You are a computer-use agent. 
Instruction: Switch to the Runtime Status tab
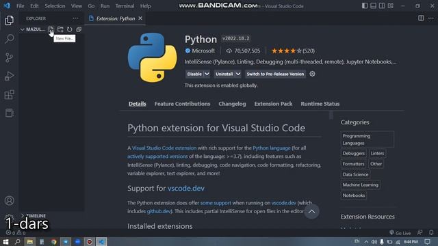coord(320,104)
